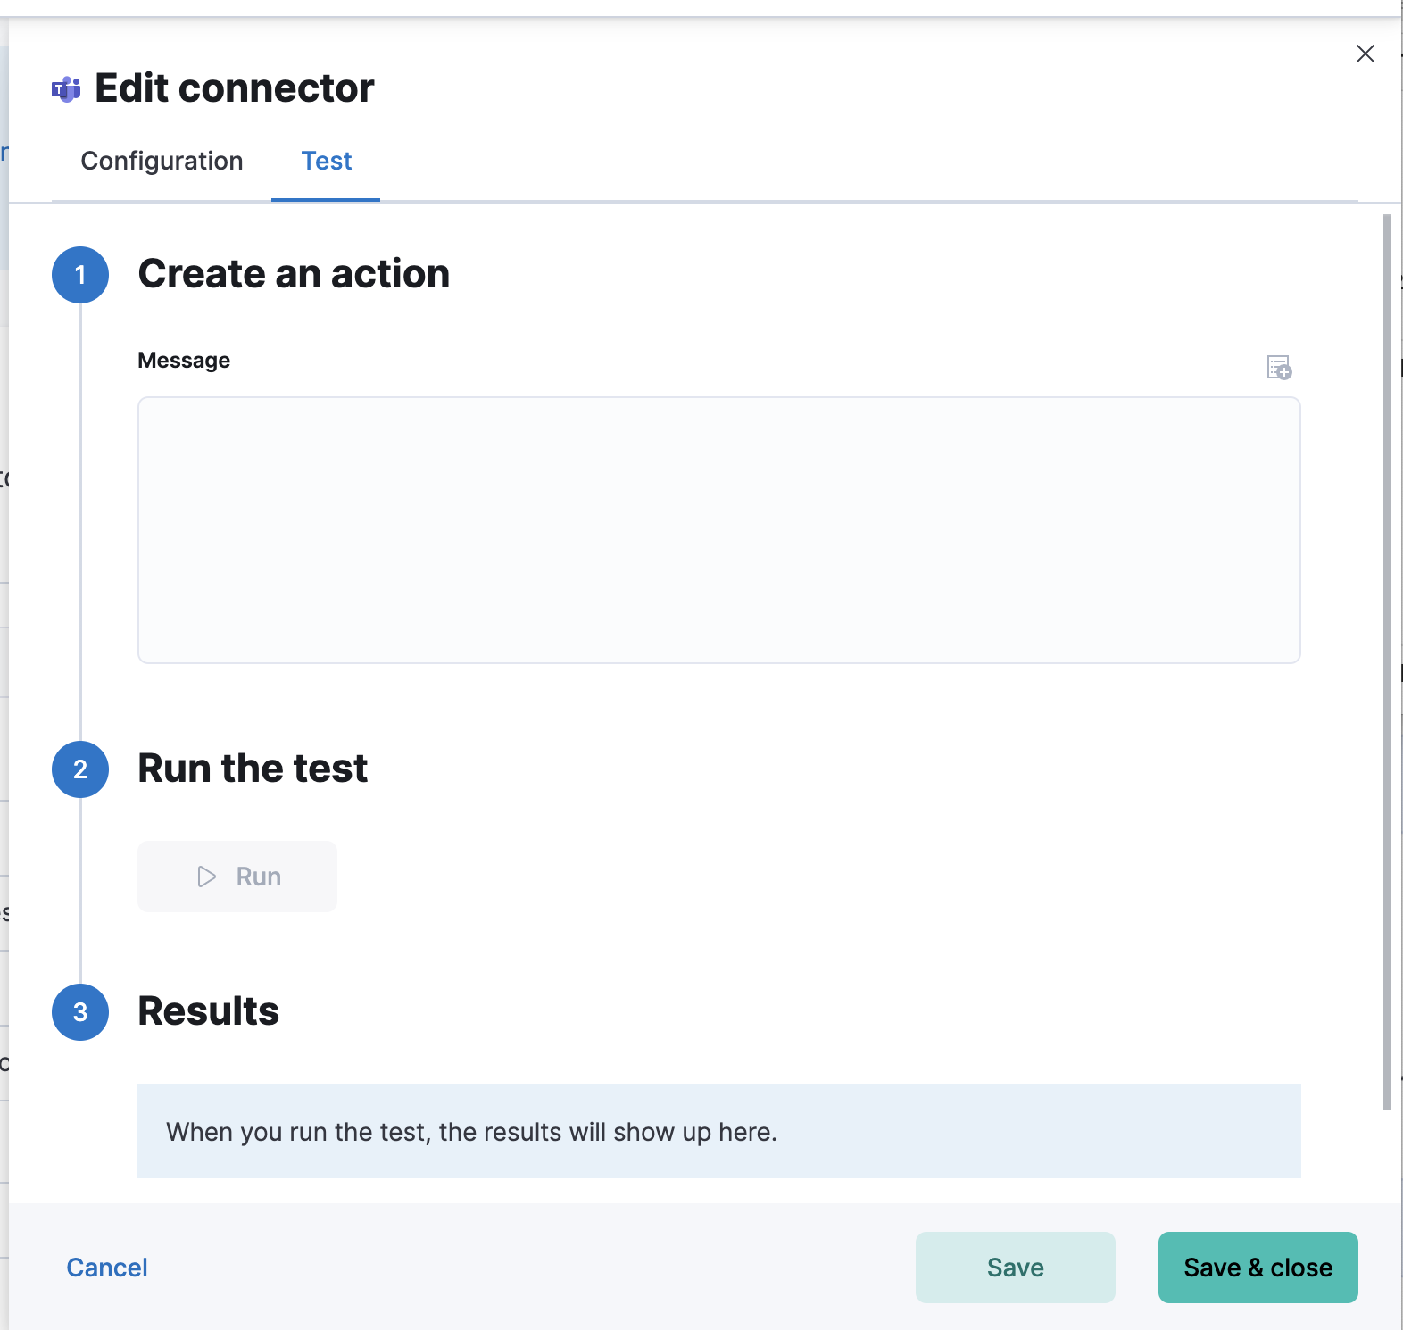1403x1330 pixels.
Task: Click the step 2 number circle
Action: (80, 769)
